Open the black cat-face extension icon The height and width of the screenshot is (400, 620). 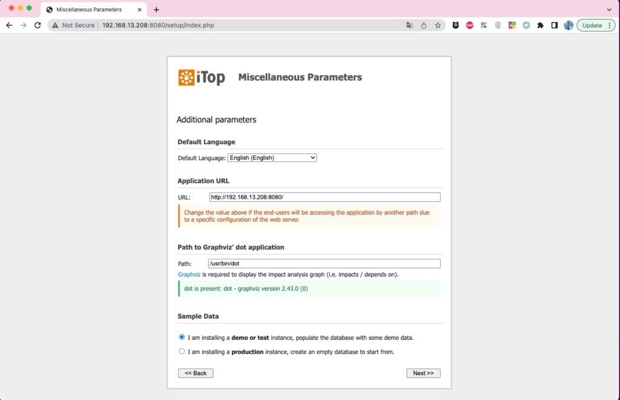[455, 25]
